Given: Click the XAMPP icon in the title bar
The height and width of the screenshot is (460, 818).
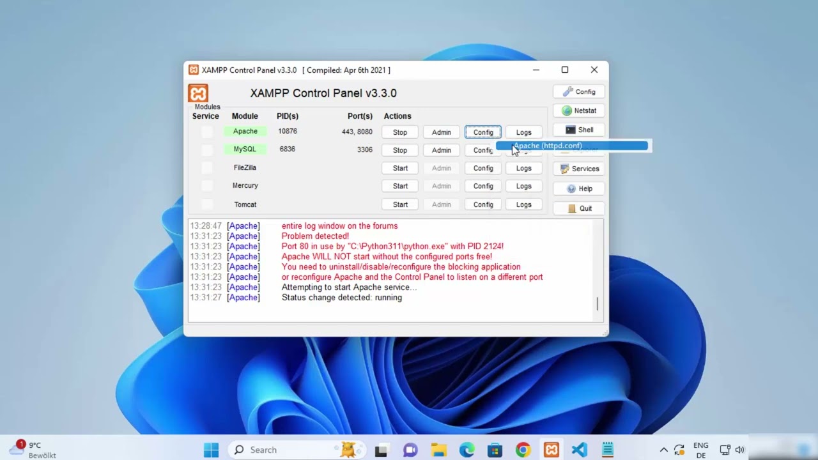Looking at the screenshot, I should tap(193, 70).
